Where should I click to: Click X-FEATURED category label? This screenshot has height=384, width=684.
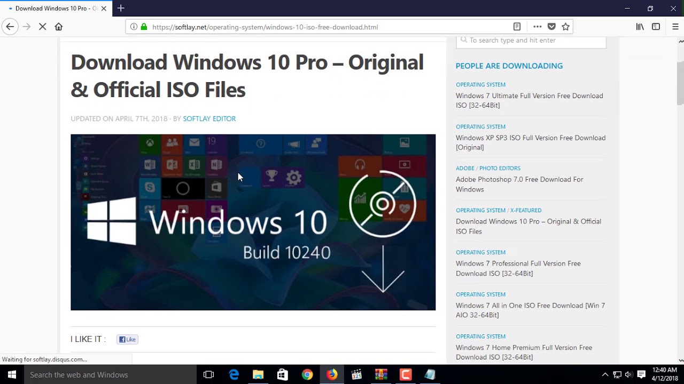coord(526,210)
